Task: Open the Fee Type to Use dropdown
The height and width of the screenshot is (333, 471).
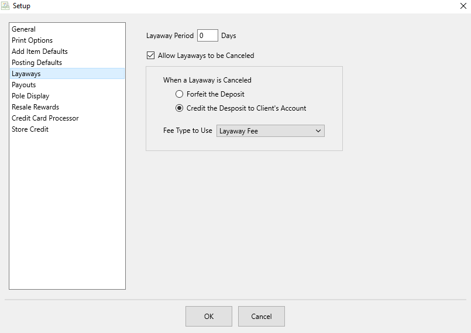Action: pos(270,131)
